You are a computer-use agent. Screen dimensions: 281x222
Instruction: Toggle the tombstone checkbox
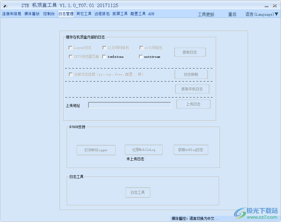(104, 57)
